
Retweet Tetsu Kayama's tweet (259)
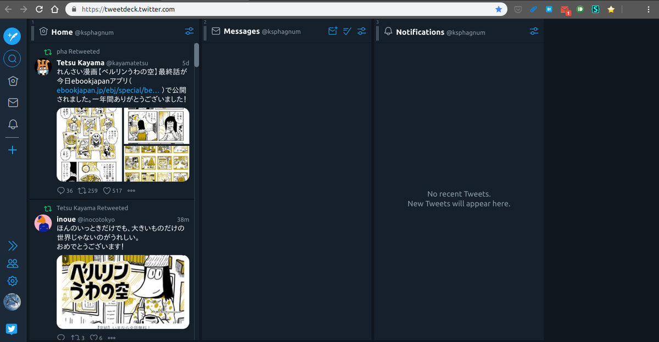point(88,191)
